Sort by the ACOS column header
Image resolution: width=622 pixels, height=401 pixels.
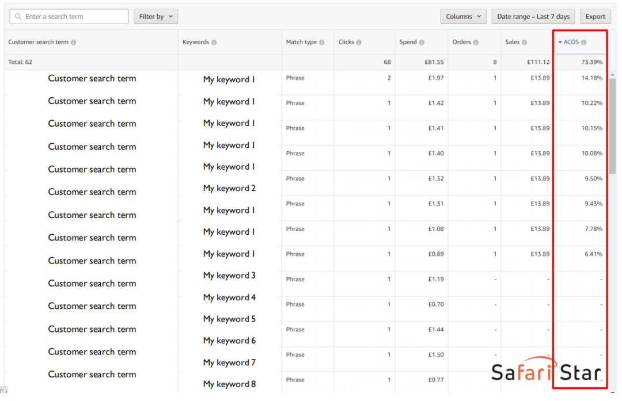(x=571, y=43)
